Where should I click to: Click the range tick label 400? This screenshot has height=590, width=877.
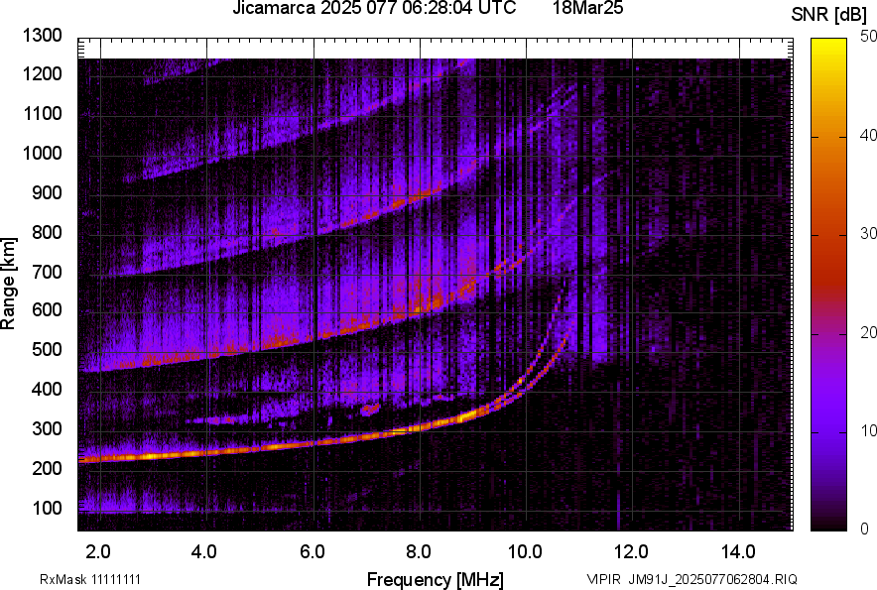(x=47, y=389)
